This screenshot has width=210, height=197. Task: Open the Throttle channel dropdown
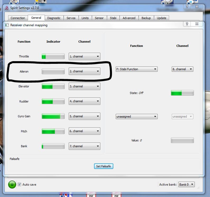coord(85,56)
